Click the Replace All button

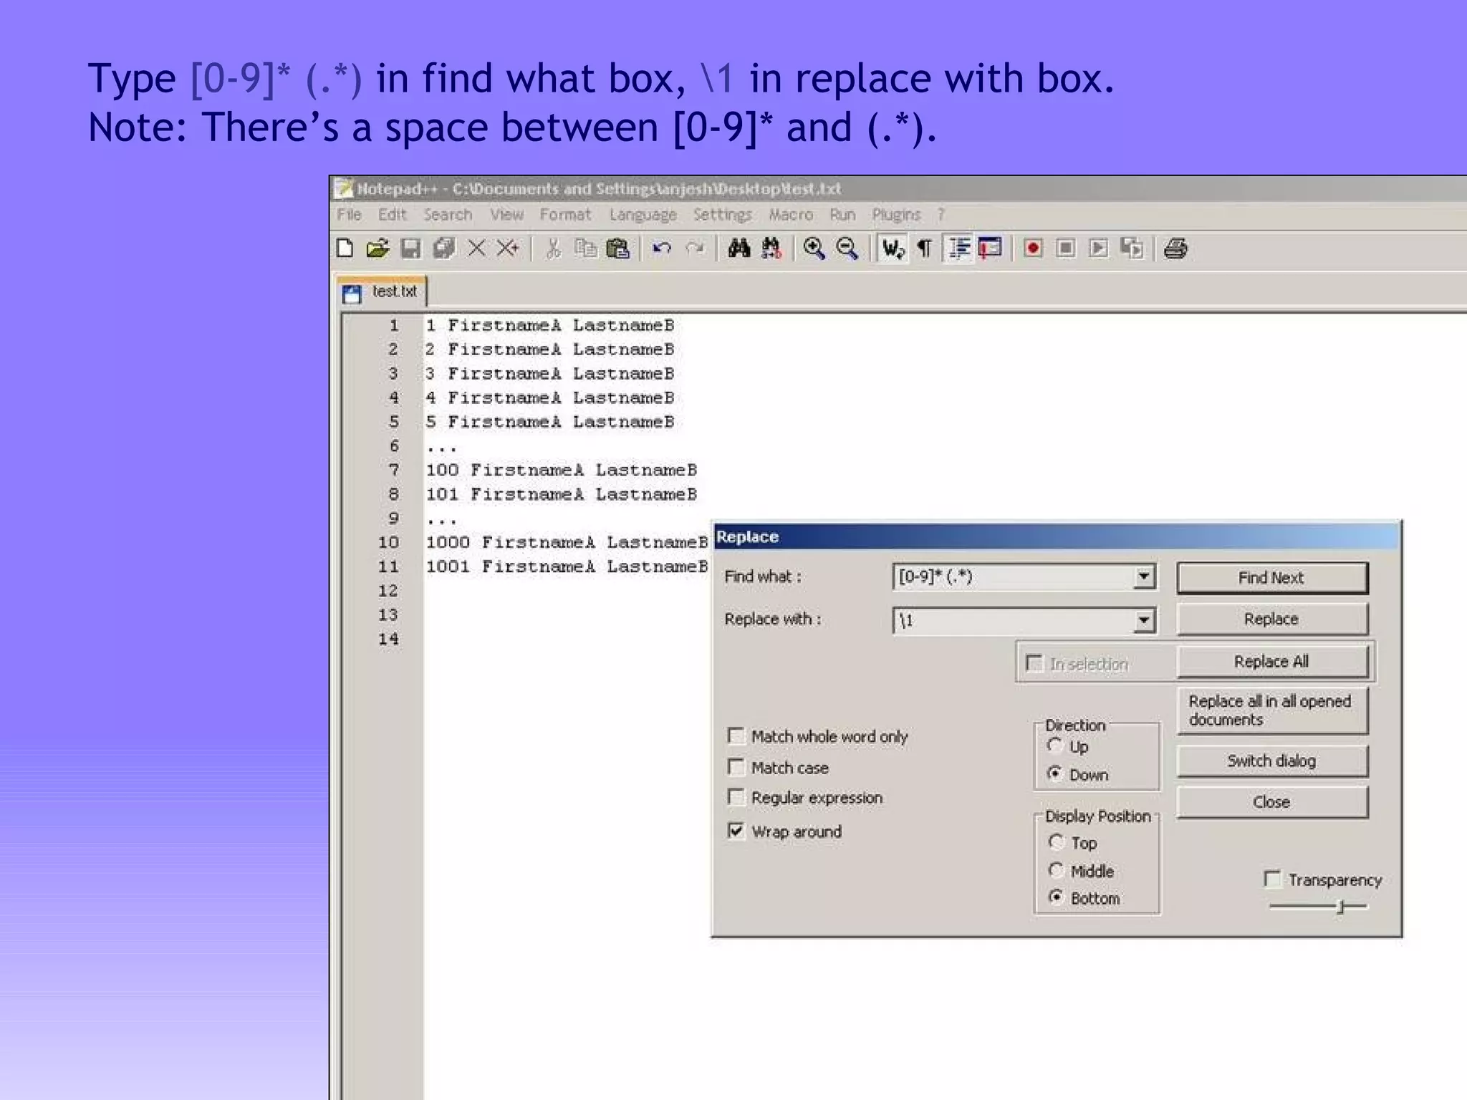coord(1272,662)
